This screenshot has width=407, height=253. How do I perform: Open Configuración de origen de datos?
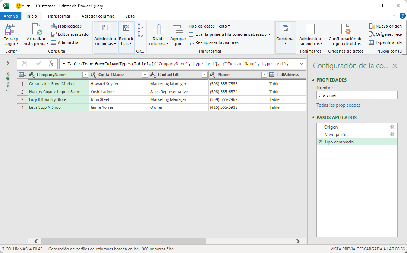[346, 35]
